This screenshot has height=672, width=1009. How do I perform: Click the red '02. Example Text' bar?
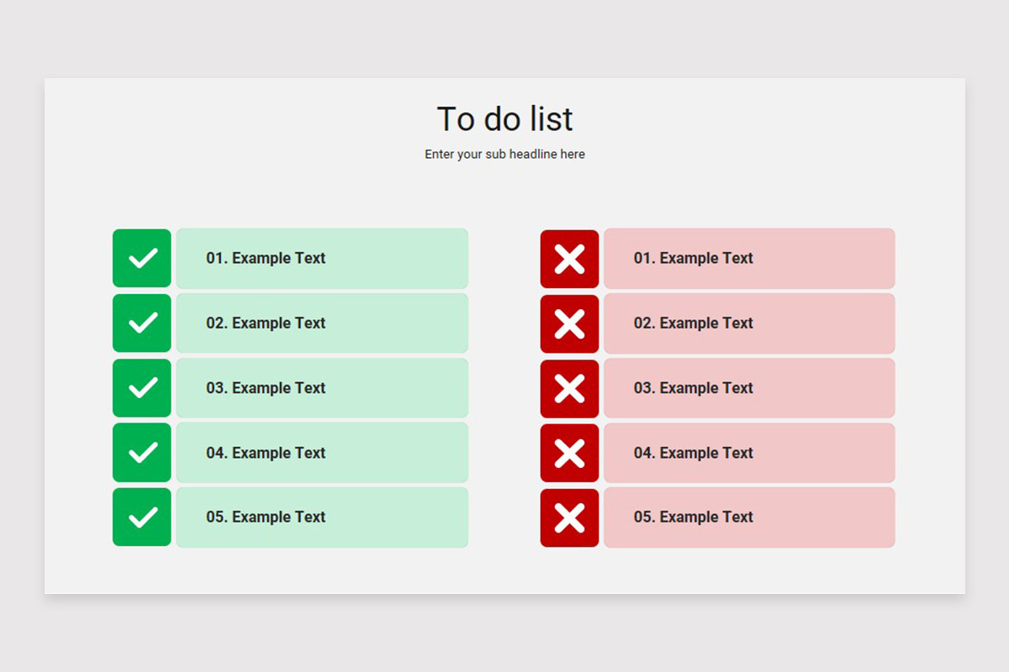click(x=748, y=323)
